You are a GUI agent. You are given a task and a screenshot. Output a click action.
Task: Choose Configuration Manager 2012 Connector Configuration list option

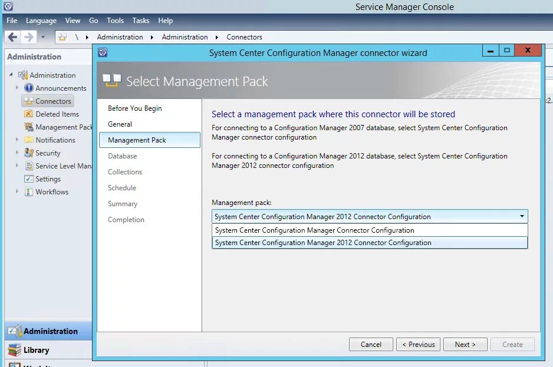point(370,243)
